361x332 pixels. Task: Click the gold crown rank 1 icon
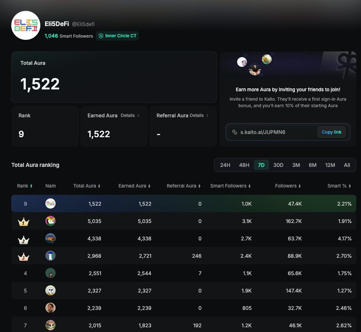tap(23, 222)
